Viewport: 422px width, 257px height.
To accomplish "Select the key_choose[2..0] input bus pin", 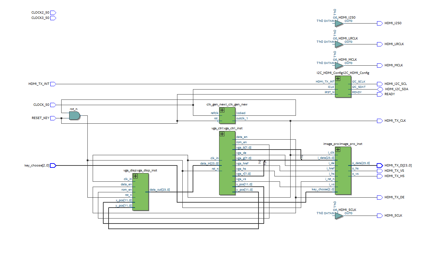I will coord(53,165).
